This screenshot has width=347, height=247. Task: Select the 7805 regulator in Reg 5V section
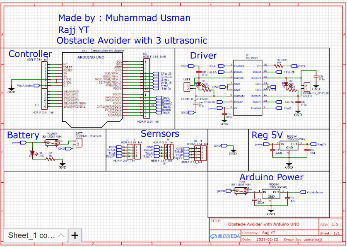(x=289, y=146)
